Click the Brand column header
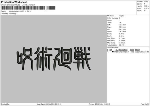The image size is (150, 106). (137, 50)
